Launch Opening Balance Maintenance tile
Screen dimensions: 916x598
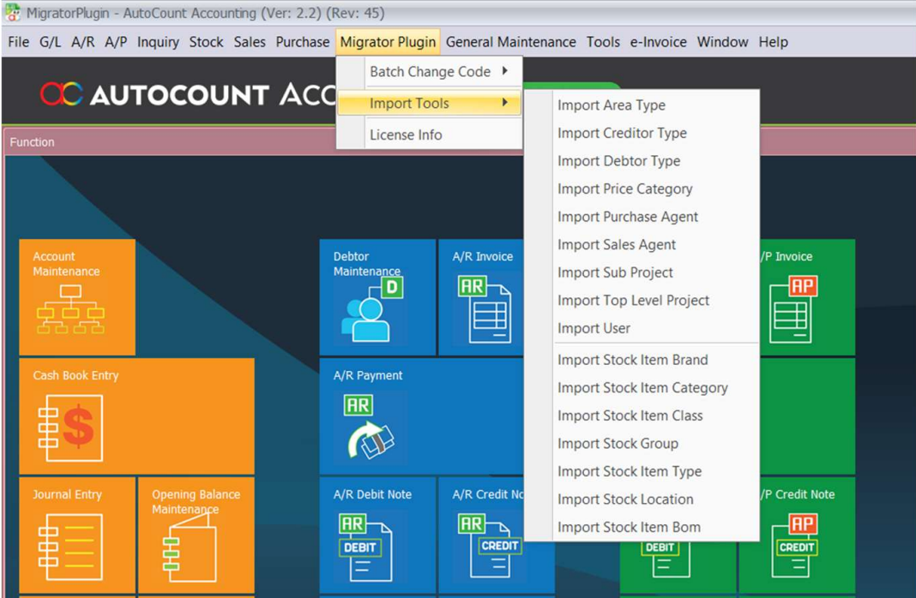pyautogui.click(x=196, y=535)
